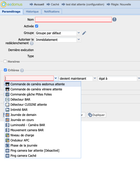The image size is (140, 169).
Task: Click into the Nom text field
Action: [x=73, y=20]
